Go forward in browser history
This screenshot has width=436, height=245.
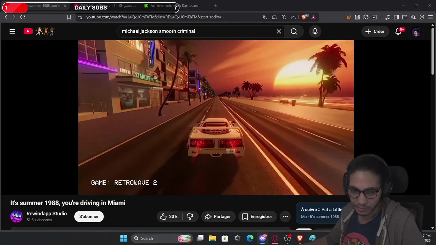click(x=14, y=17)
